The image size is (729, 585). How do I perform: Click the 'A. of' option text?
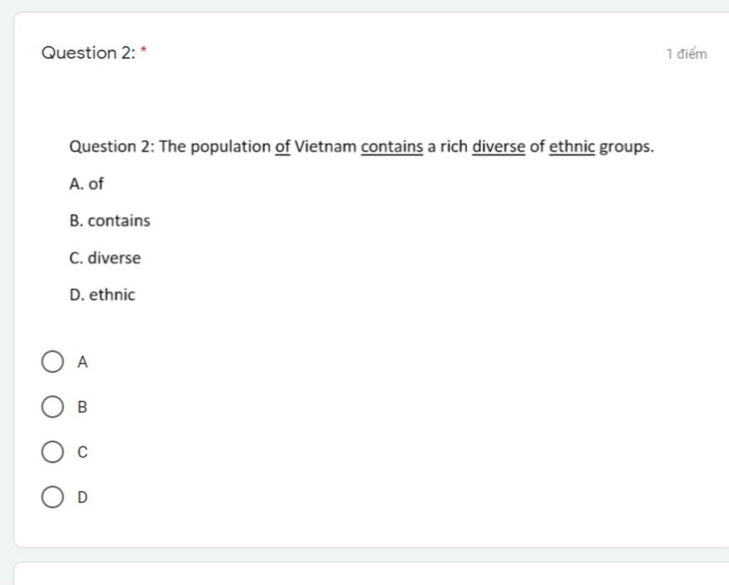pos(86,184)
